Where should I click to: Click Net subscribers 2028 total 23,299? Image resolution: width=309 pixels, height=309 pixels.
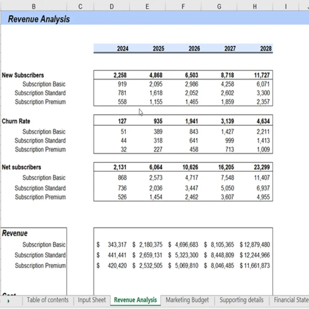pyautogui.click(x=262, y=167)
